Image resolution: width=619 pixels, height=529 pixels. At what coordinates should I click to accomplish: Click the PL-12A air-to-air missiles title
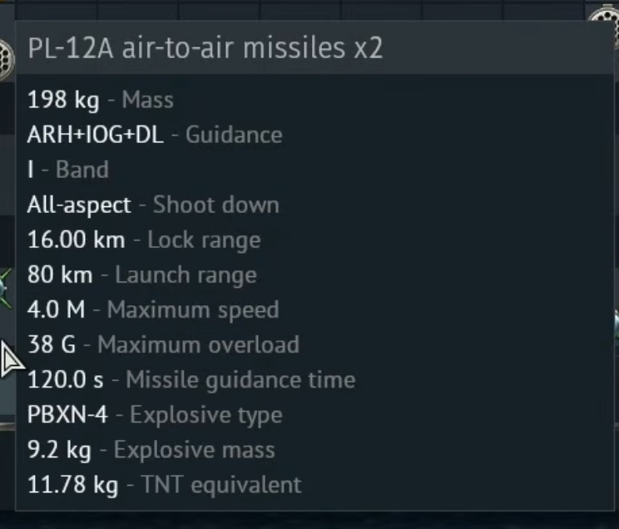tap(205, 48)
